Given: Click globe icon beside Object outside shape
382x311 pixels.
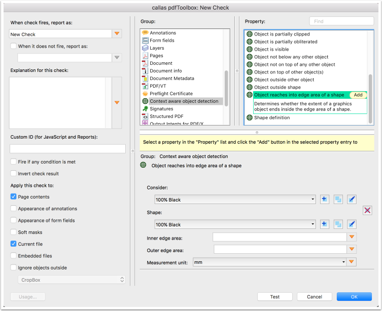Looking at the screenshot, I should pyautogui.click(x=250, y=87).
